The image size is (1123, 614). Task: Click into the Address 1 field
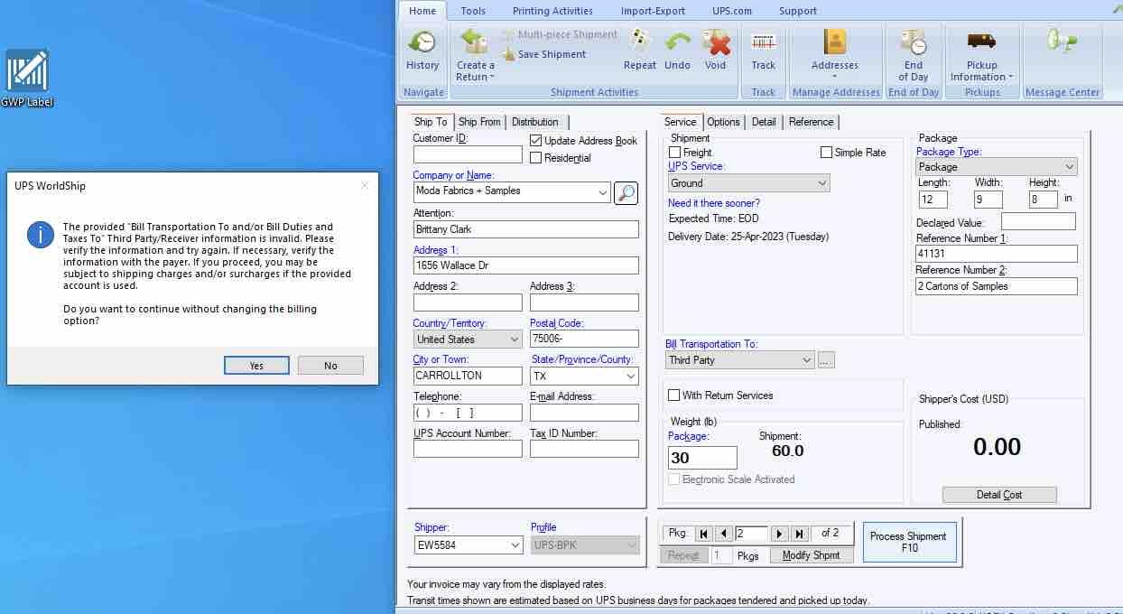tap(525, 265)
